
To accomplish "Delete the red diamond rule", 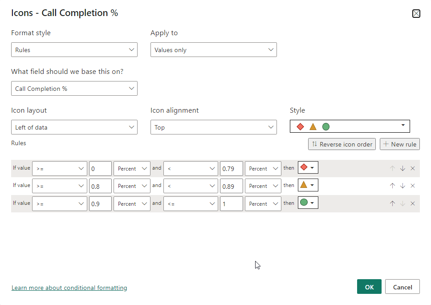I will point(413,168).
